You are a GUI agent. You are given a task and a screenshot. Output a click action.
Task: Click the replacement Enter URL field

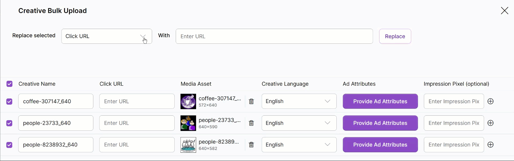[274, 36]
